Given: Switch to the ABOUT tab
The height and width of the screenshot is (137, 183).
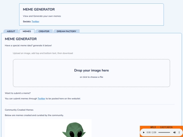Looking at the screenshot, I should [11, 31].
